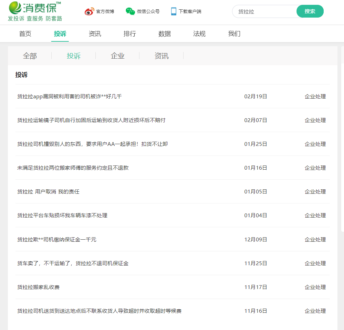This screenshot has height=330, width=344.
Task: Click the 微信公众号 text link
Action: (148, 11)
